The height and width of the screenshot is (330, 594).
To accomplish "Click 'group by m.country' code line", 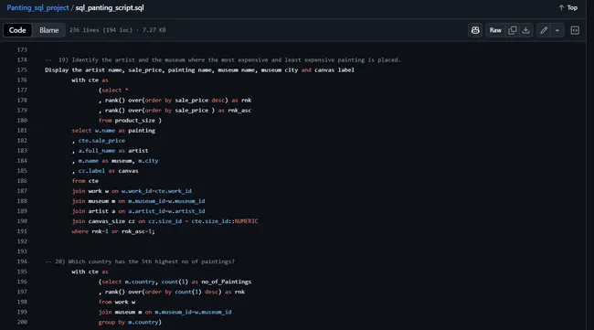I will tap(130, 322).
